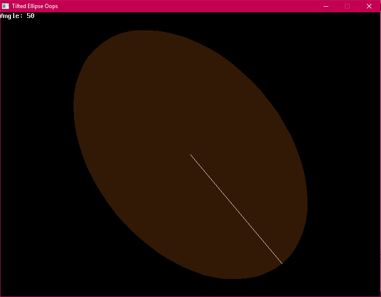Click the greyed-out maximize button
This screenshot has height=297, width=381.
click(347, 6)
